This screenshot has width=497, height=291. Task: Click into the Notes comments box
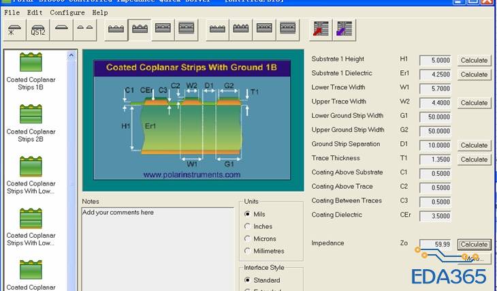point(157,249)
